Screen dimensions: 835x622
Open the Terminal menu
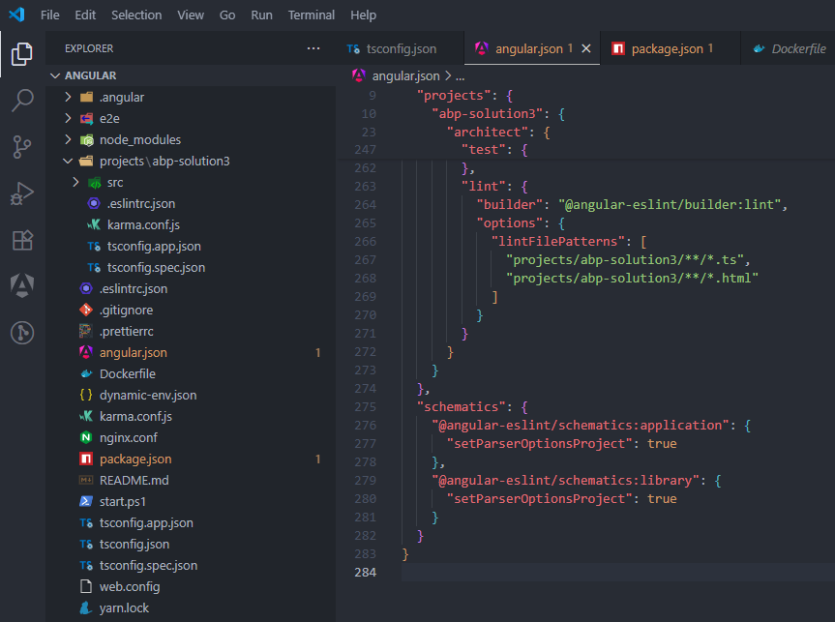pyautogui.click(x=311, y=15)
